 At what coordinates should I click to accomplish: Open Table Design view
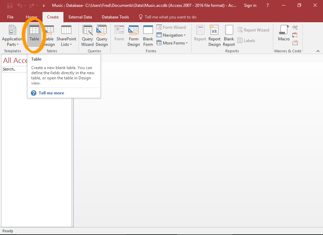tap(49, 35)
